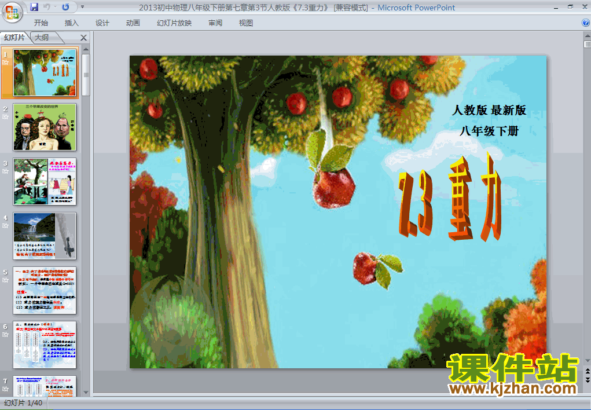
Task: Open the 审阅 ribbon tab
Action: click(215, 23)
